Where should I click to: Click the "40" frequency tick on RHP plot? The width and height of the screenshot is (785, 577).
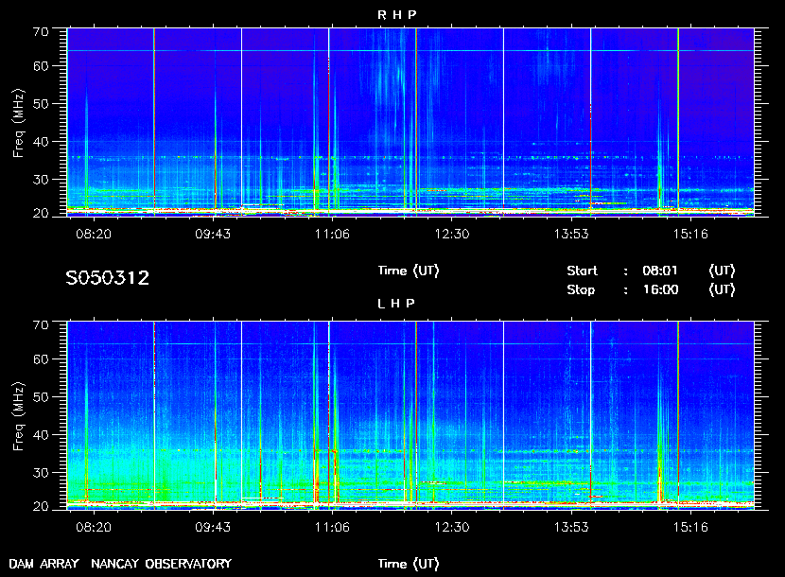coord(41,142)
